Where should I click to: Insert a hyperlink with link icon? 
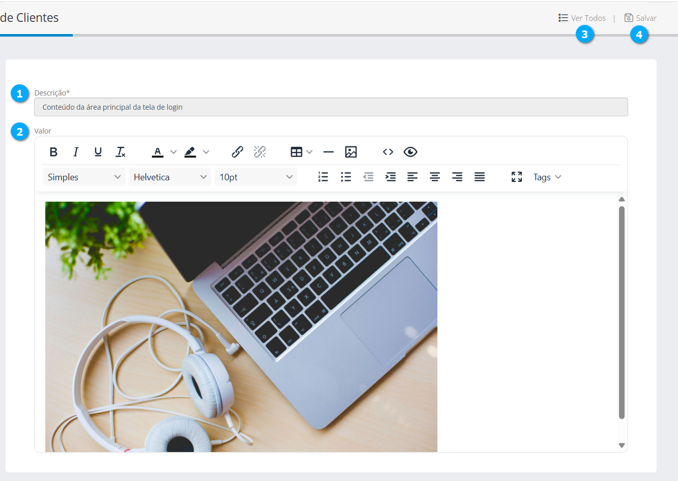click(x=238, y=152)
